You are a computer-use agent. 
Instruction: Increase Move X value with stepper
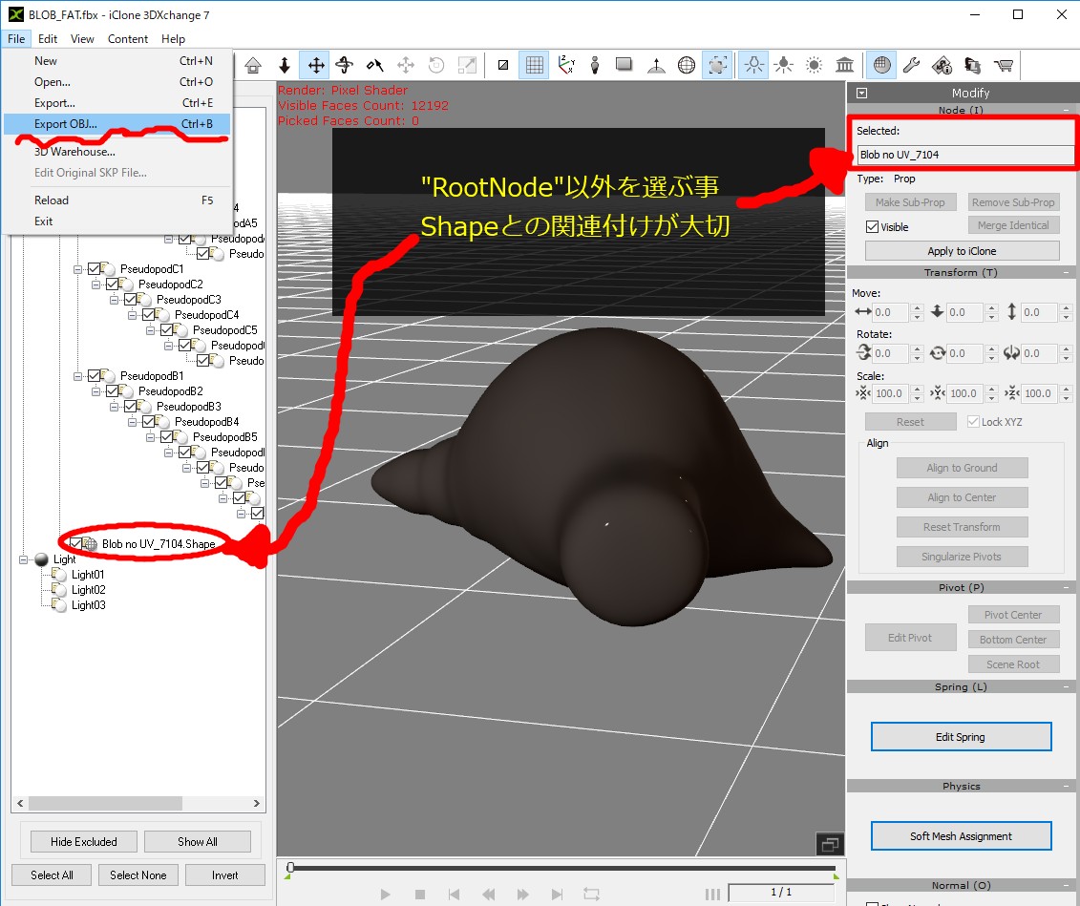tap(917, 307)
